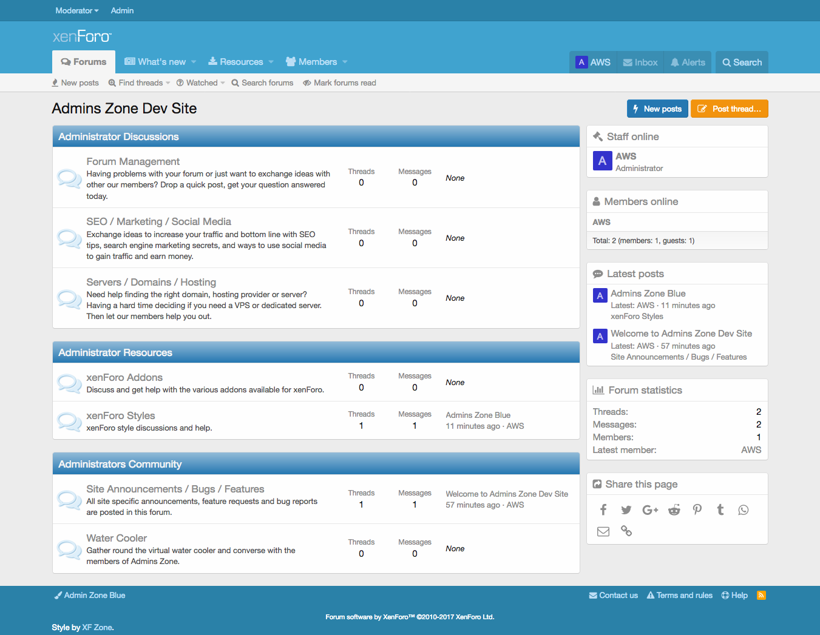Copy page link chain icon
Viewport: 820px width, 635px height.
[626, 531]
